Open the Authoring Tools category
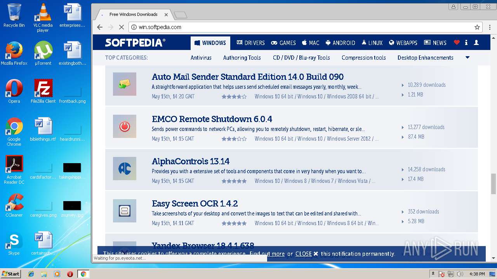The width and height of the screenshot is (497, 279). (242, 57)
